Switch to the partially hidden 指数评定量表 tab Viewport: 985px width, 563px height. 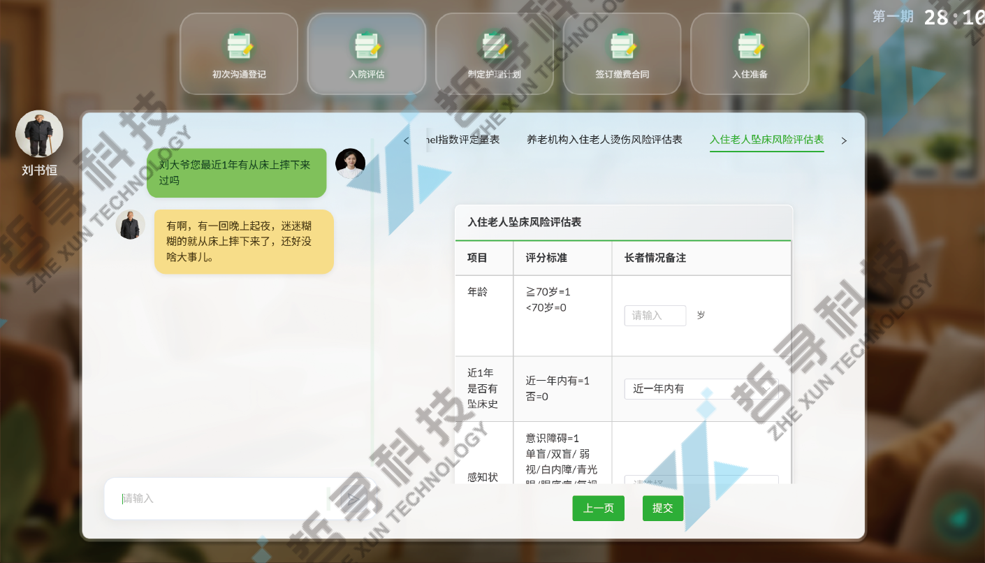click(462, 140)
